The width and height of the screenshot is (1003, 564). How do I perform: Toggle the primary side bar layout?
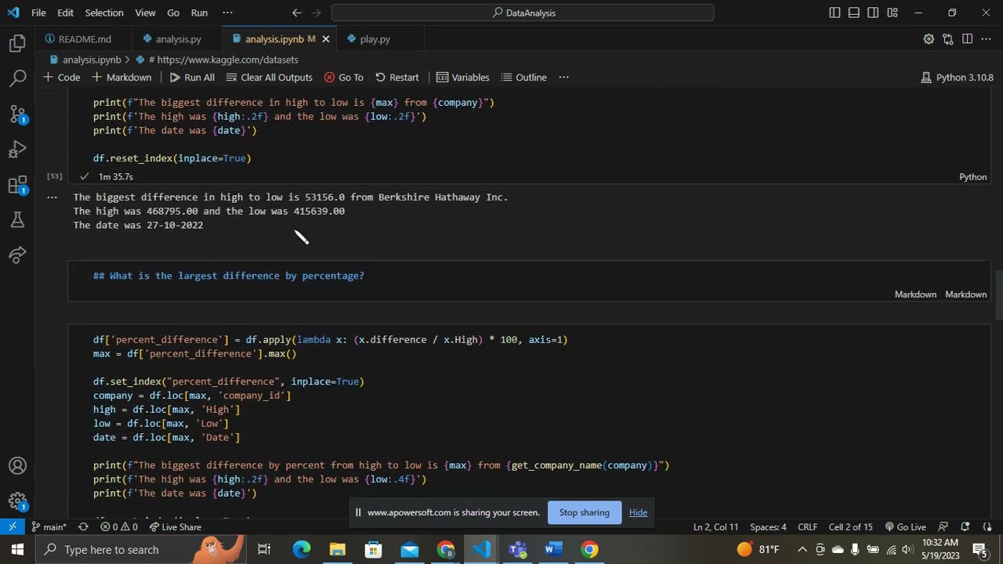[x=835, y=13]
